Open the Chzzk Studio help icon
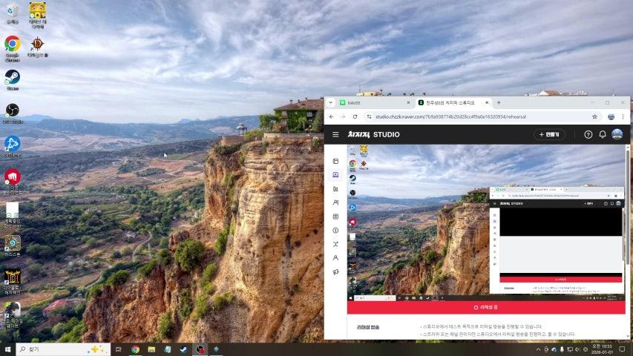Screen dimensions: 633x356 click(588, 134)
